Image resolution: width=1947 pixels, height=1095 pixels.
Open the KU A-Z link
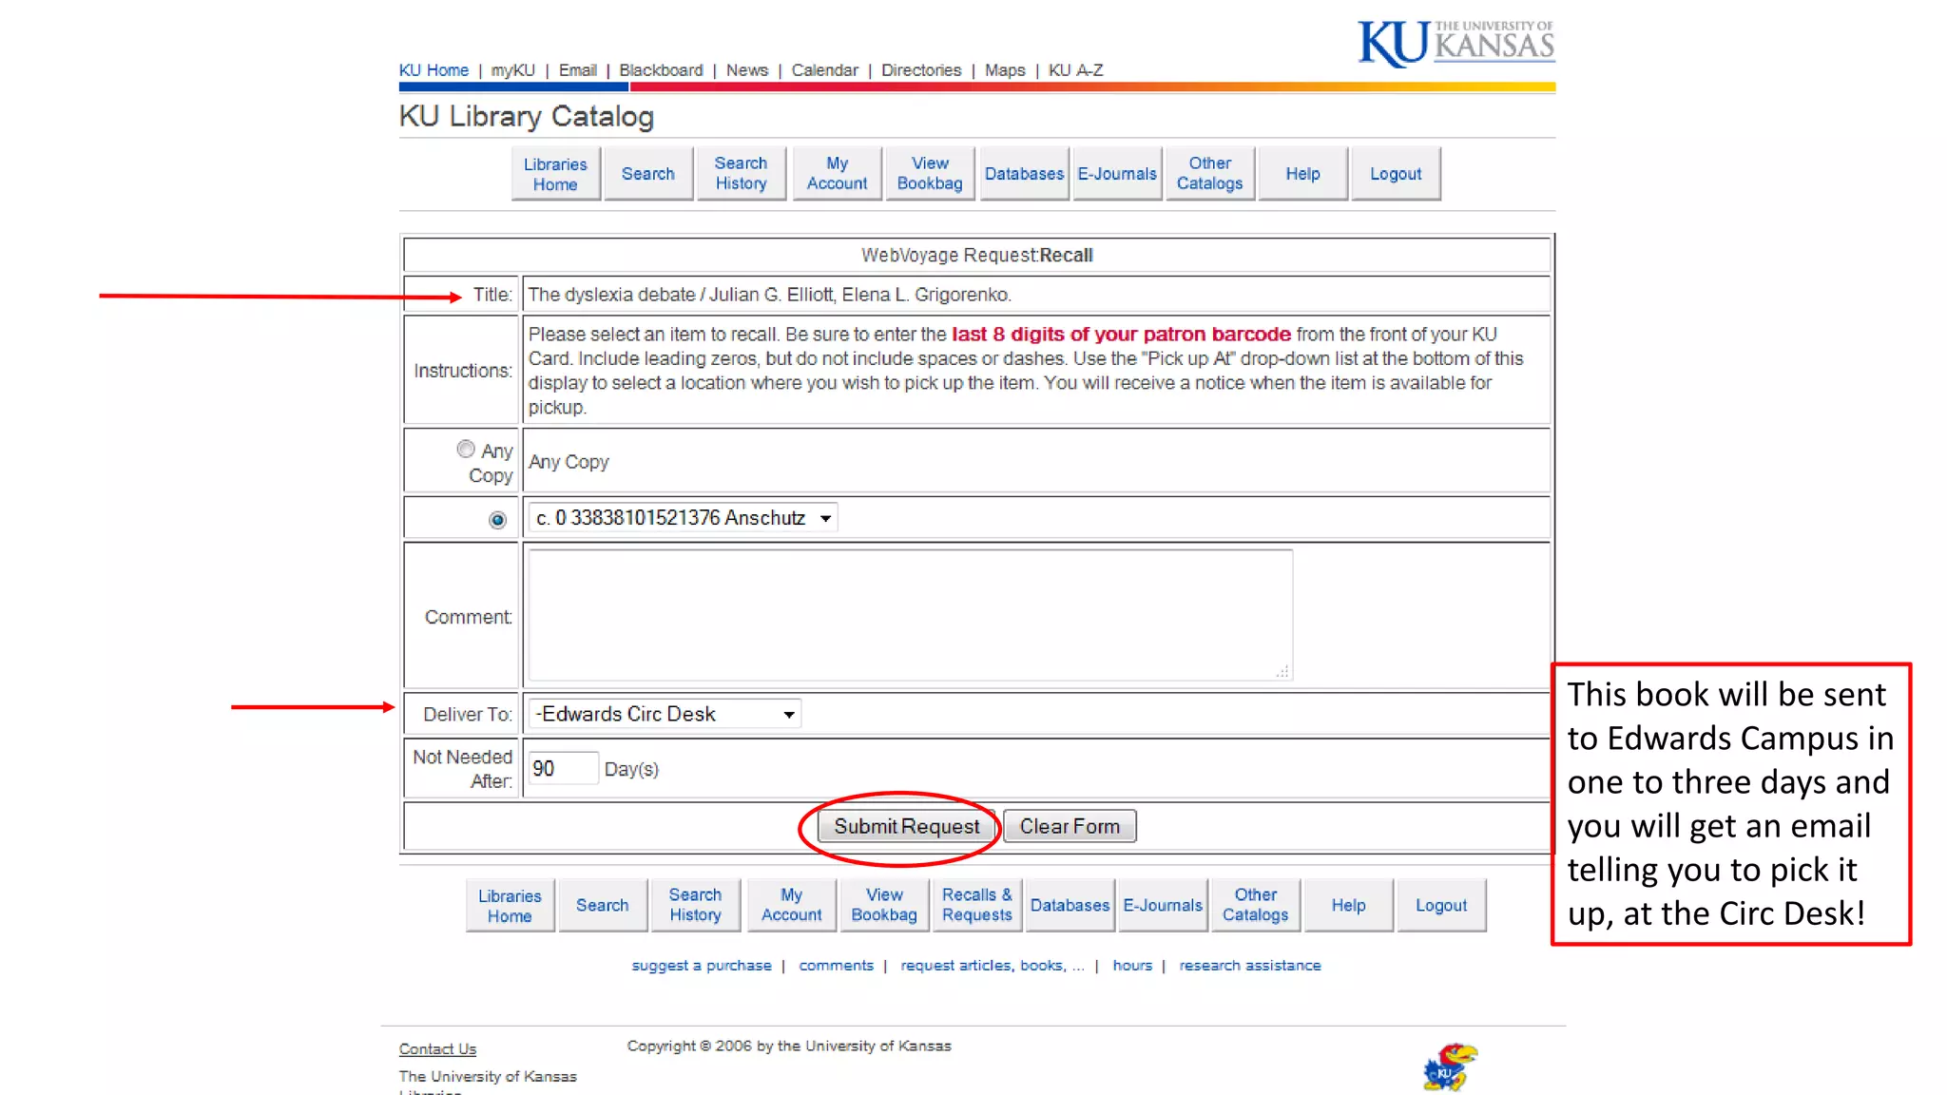click(x=1075, y=70)
